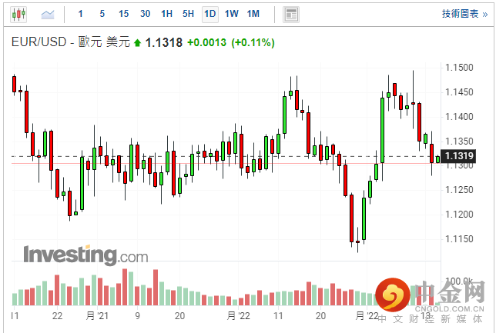496x333 pixels.
Task: Click the green up-arrow price indicator
Action: pos(138,43)
